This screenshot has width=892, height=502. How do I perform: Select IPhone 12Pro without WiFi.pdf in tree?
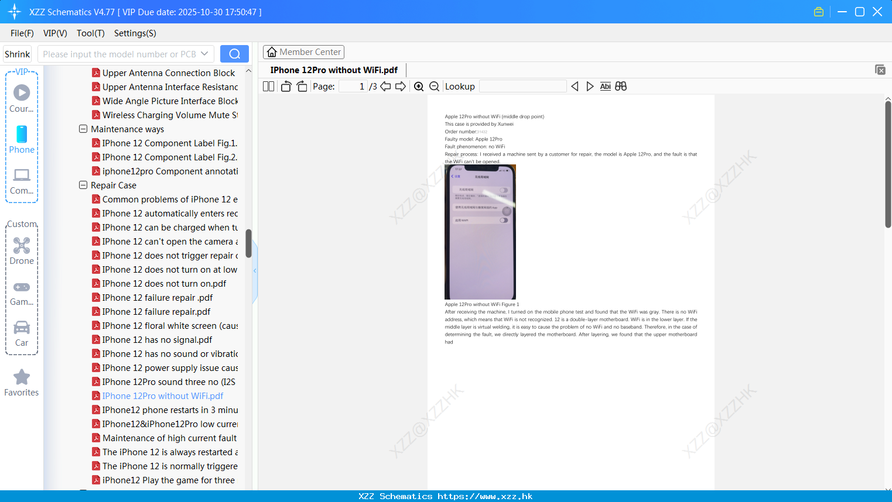pyautogui.click(x=158, y=396)
